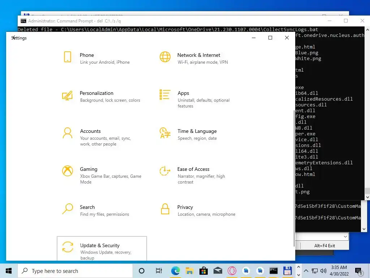
Task: Click Accounts title text
Action: (x=90, y=131)
